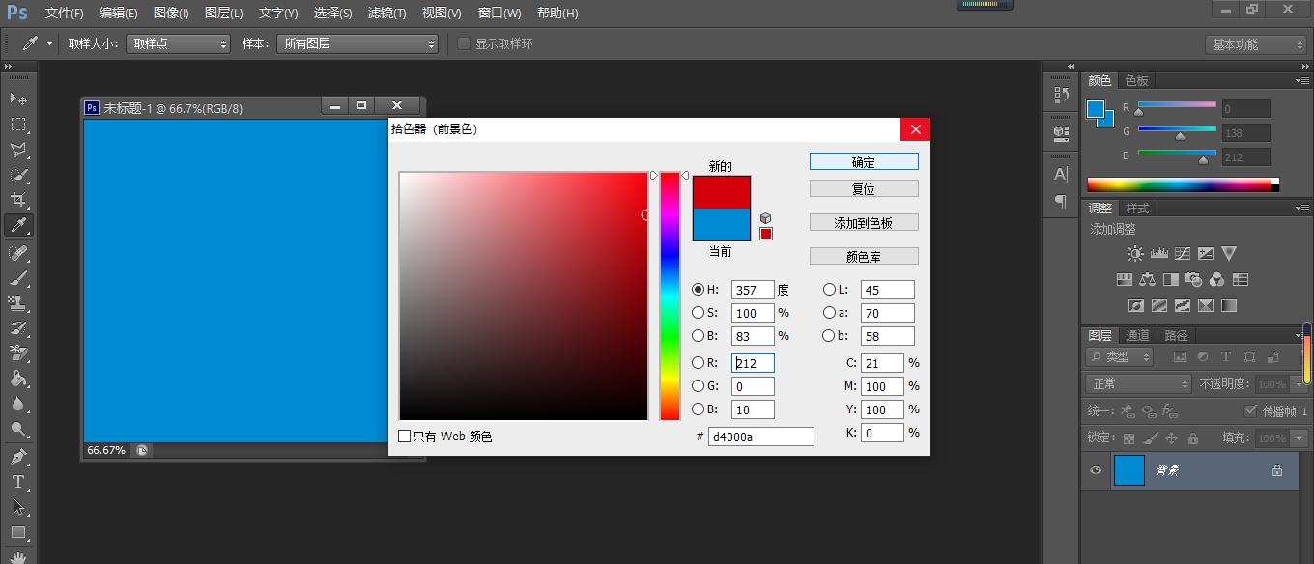
Task: Add a Curves adjustment
Action: click(1183, 252)
